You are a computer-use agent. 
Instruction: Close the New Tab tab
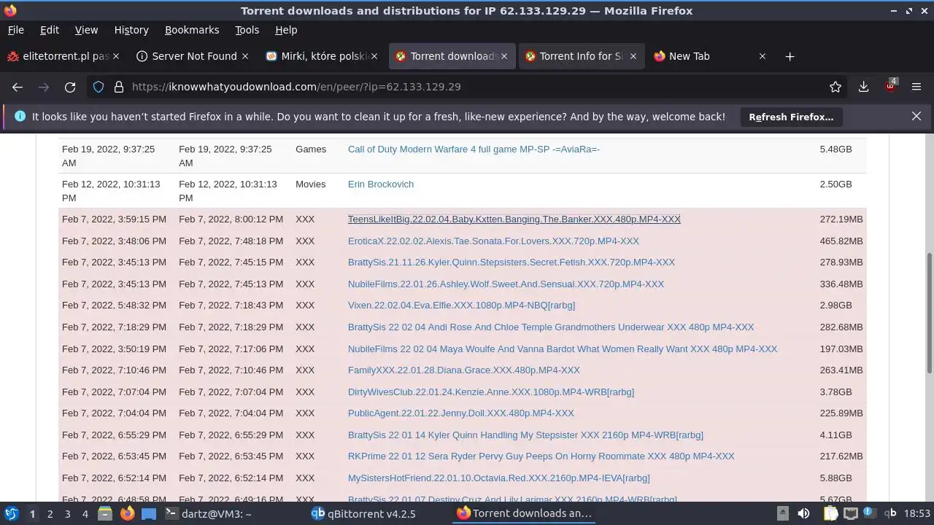coord(763,56)
